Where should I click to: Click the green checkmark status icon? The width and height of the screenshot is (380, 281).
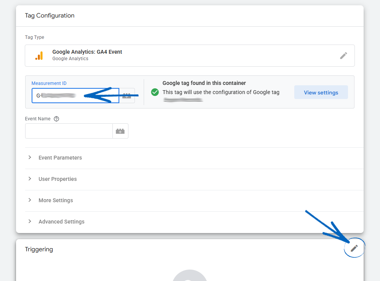coord(155,92)
